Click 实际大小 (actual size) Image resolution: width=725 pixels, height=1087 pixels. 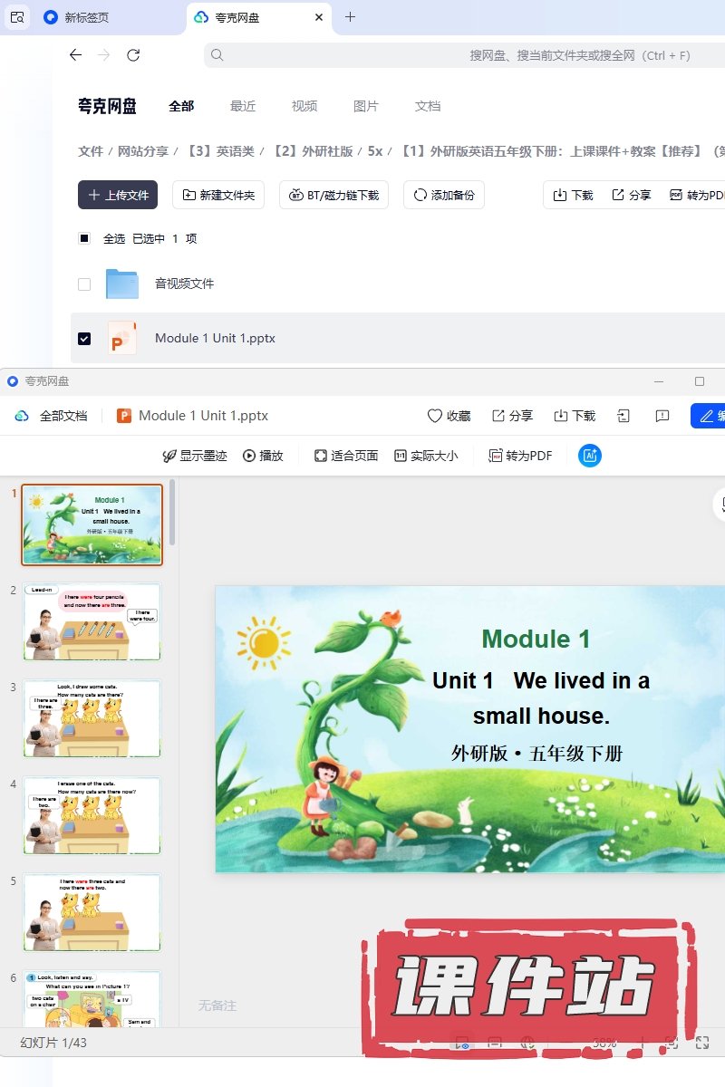(426, 456)
